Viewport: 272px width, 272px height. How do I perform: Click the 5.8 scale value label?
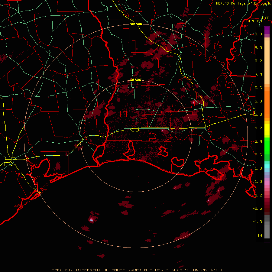(x=258, y=101)
